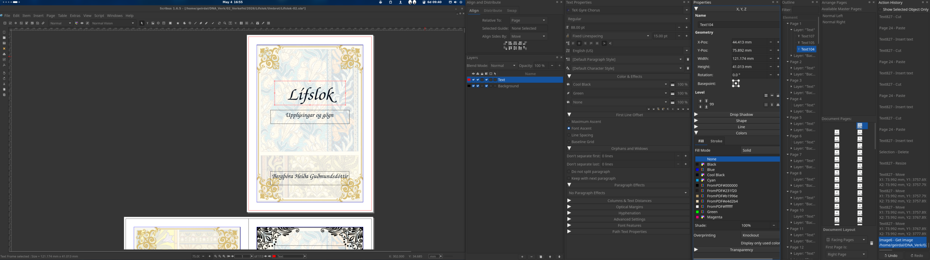Toggle visibility of the Background layer

pyautogui.click(x=473, y=86)
